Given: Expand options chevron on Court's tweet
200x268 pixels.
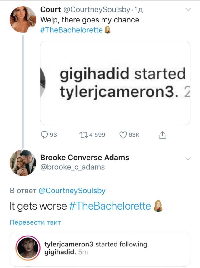Looking at the screenshot, I should [x=188, y=10].
